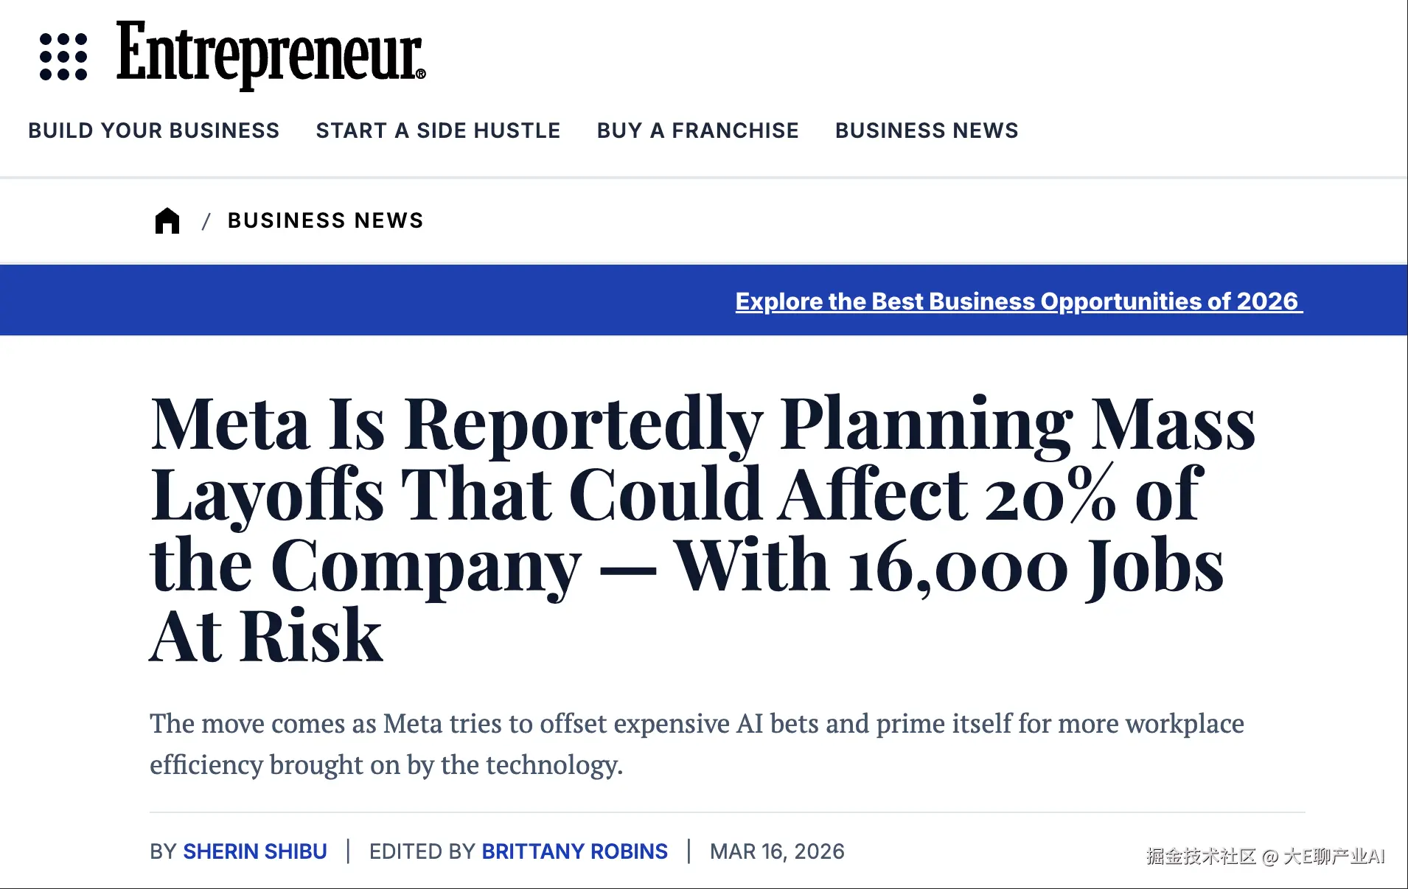The height and width of the screenshot is (889, 1408).
Task: Click the subheading about Meta's AI bets
Action: click(x=696, y=744)
